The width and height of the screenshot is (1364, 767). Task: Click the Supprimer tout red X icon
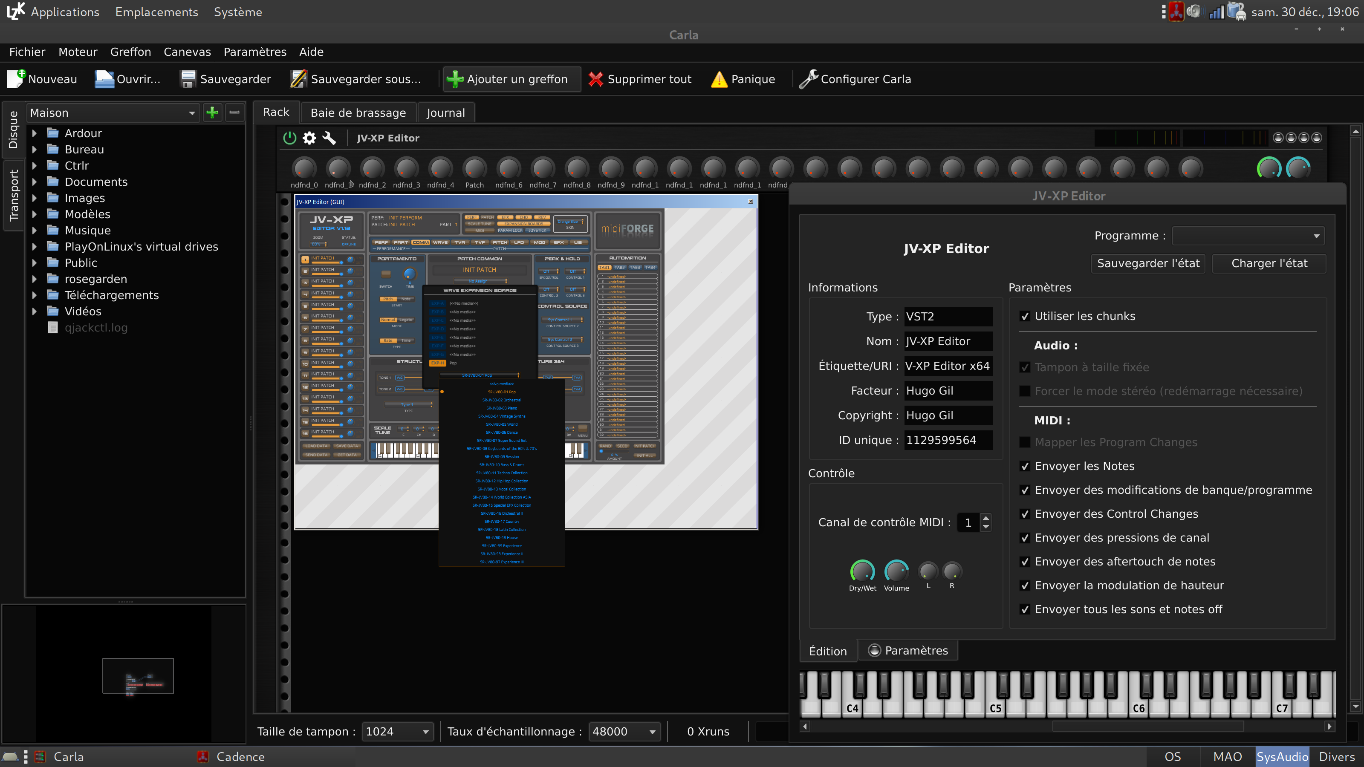tap(596, 79)
